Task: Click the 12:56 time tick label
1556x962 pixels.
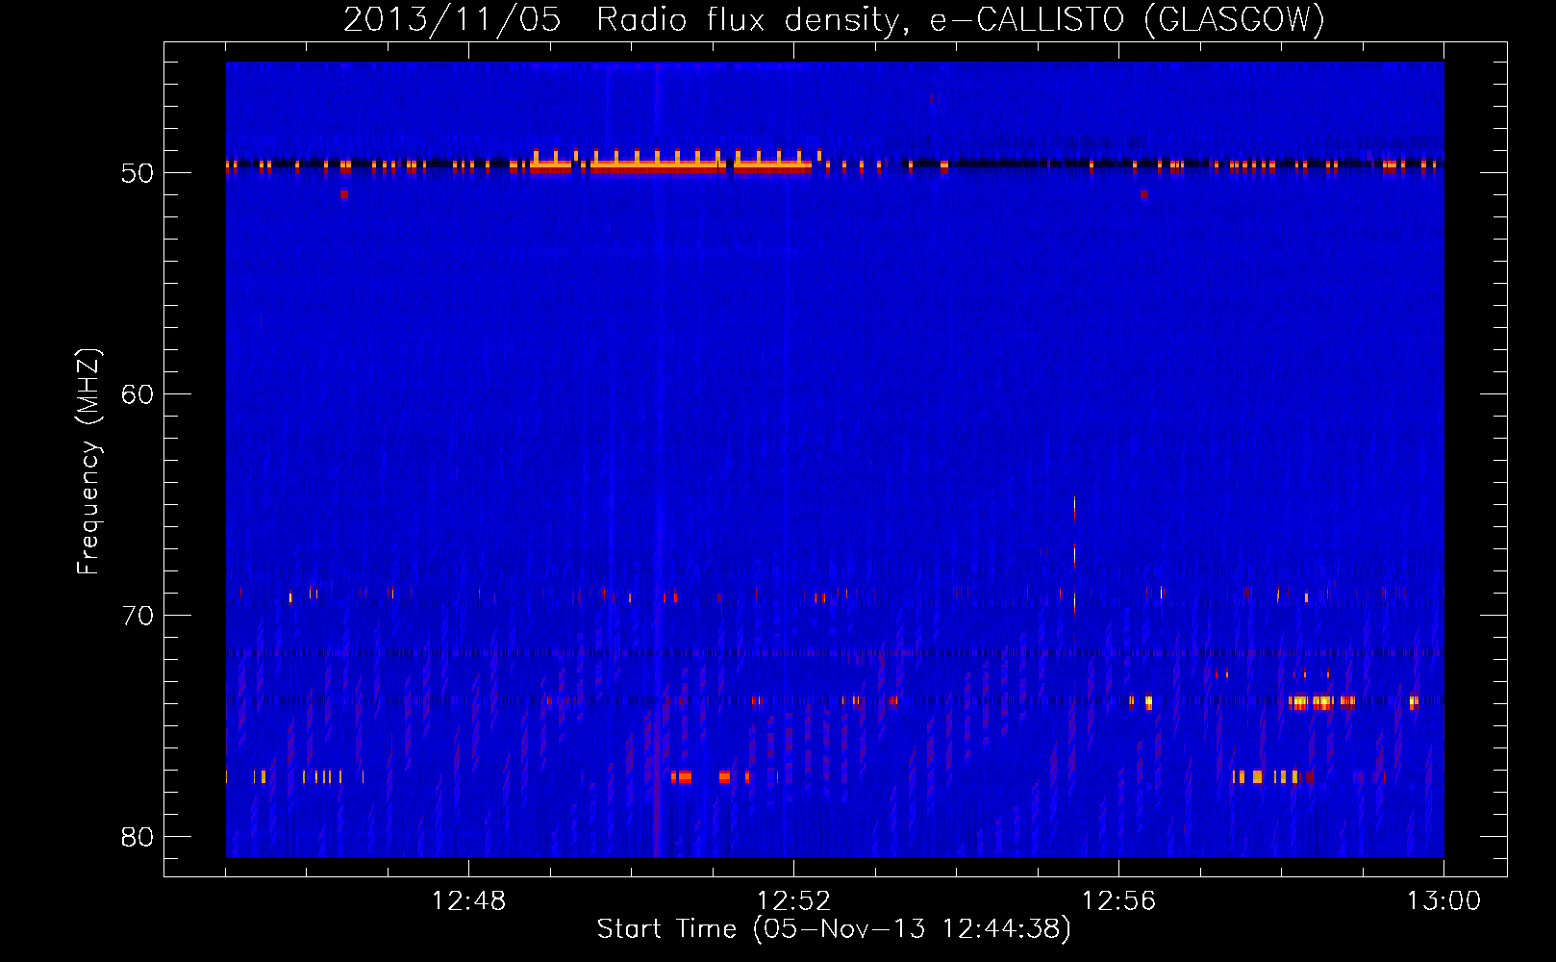Action: coord(1118,901)
